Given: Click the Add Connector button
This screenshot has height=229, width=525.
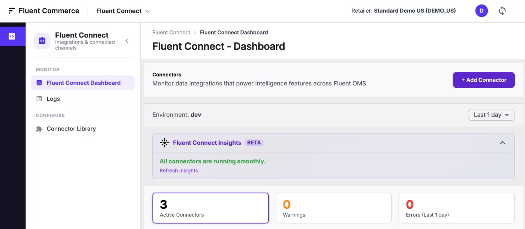Looking at the screenshot, I should coord(484,80).
